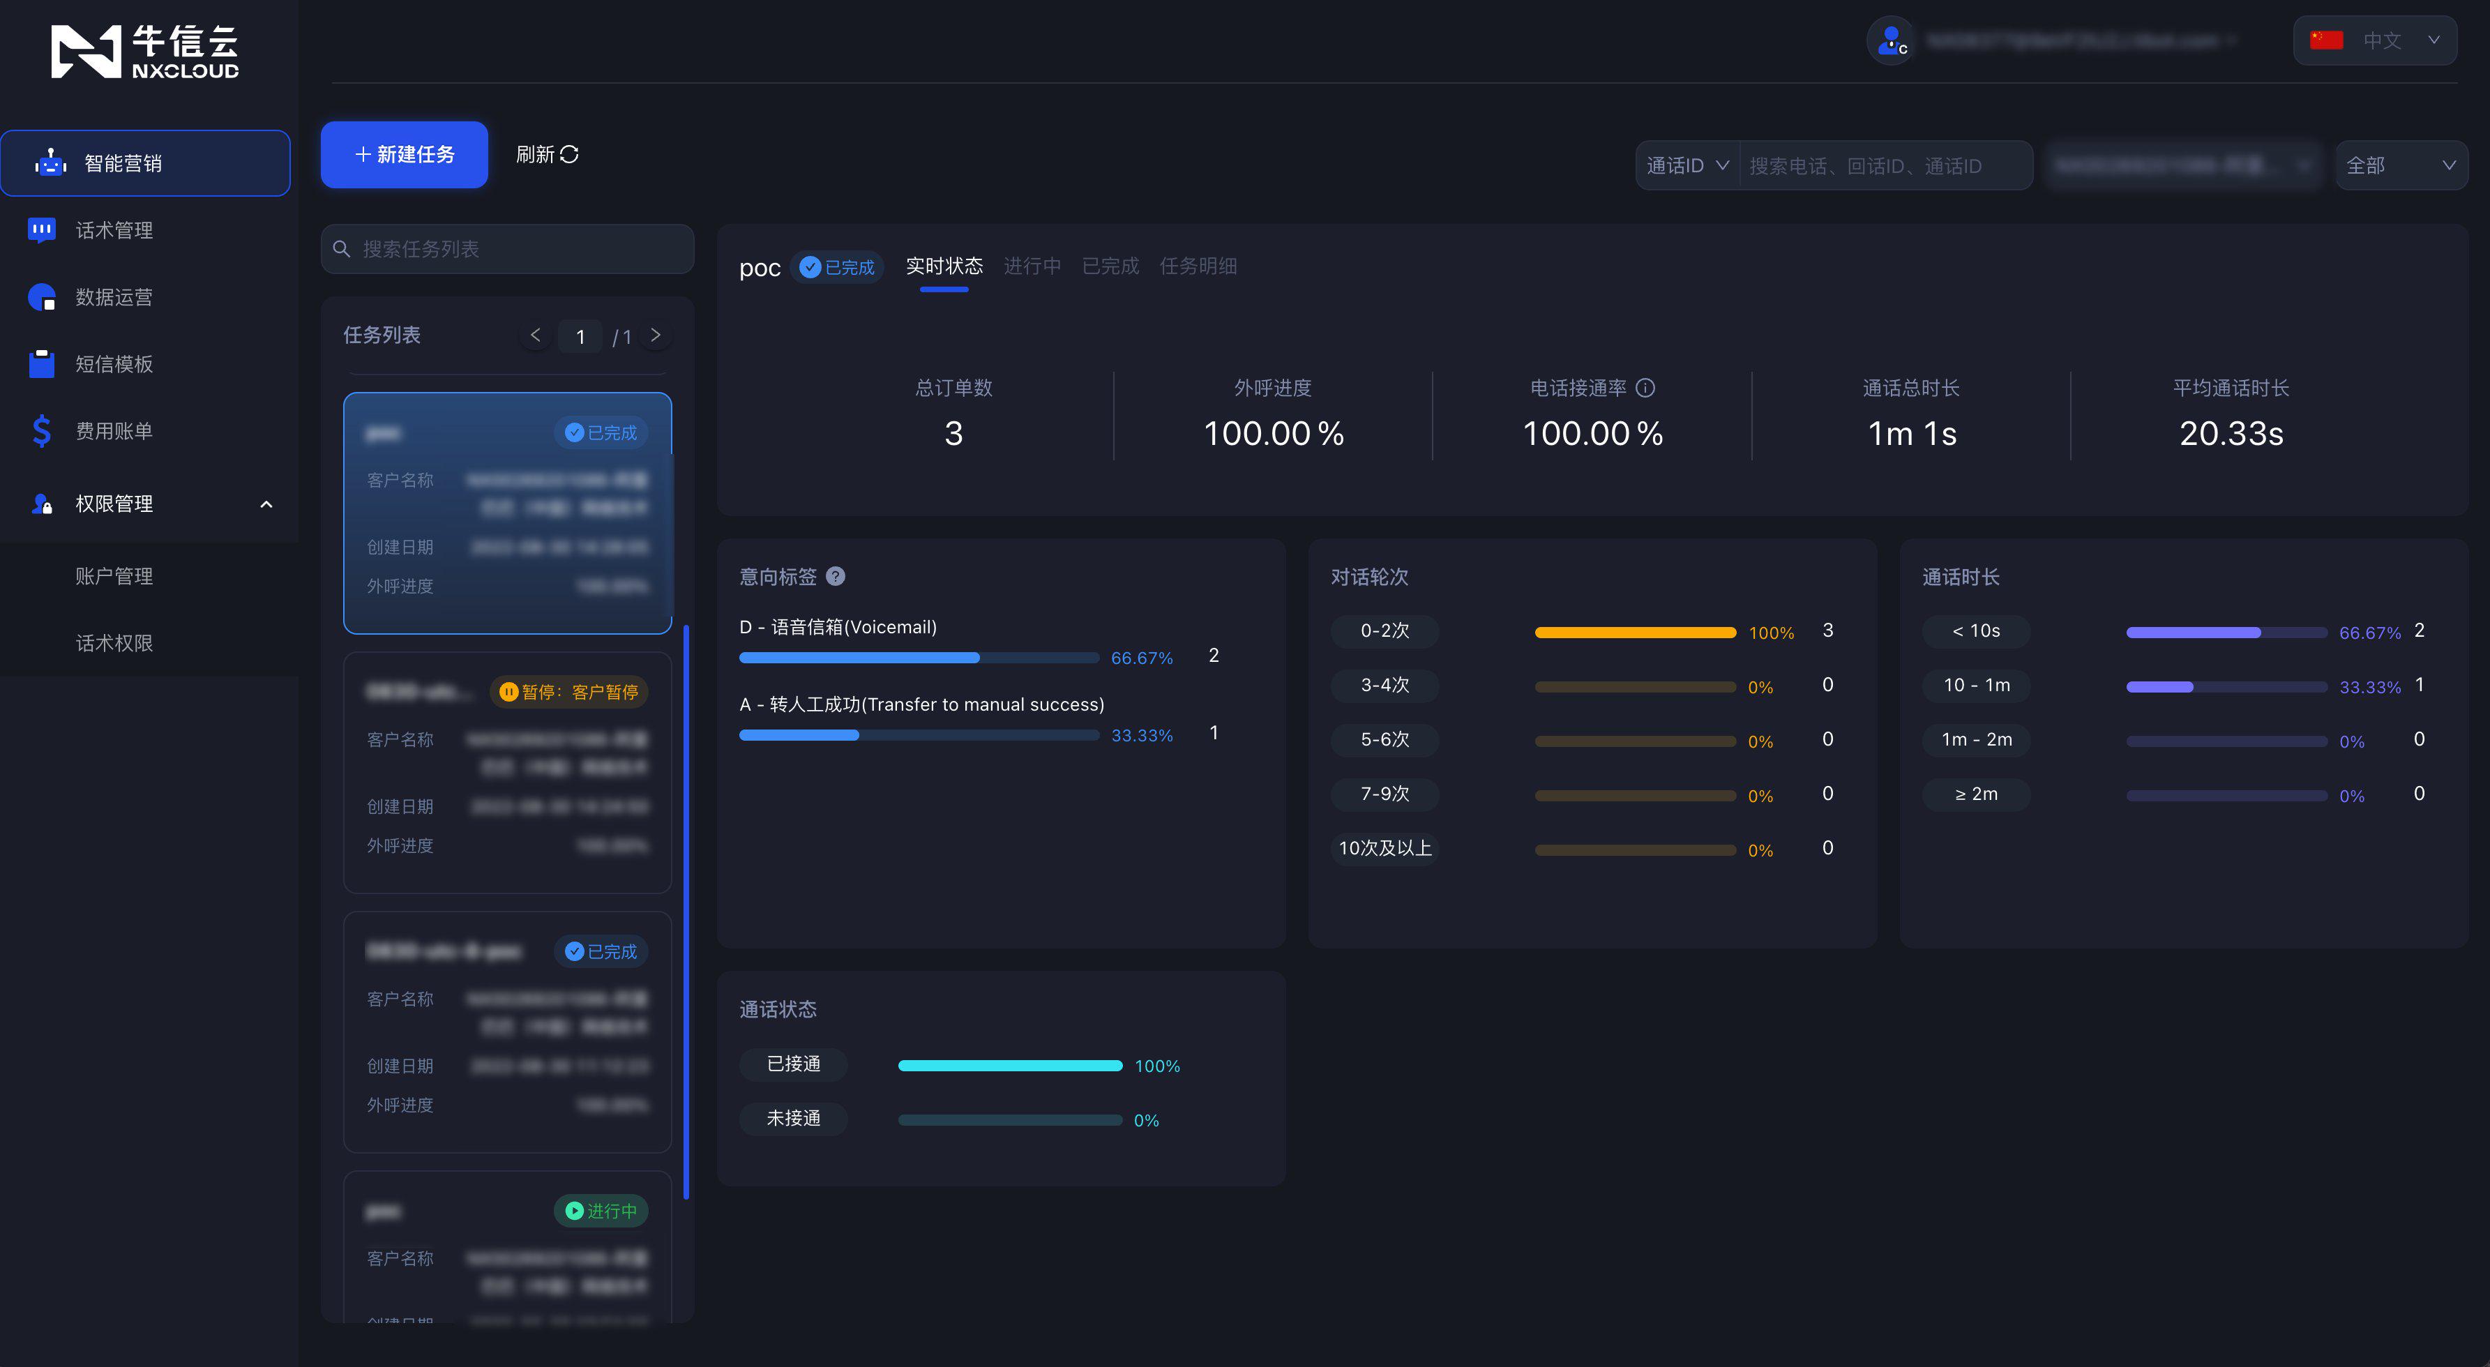The height and width of the screenshot is (1367, 2490).
Task: Click the China flag icon
Action: click(x=2325, y=40)
